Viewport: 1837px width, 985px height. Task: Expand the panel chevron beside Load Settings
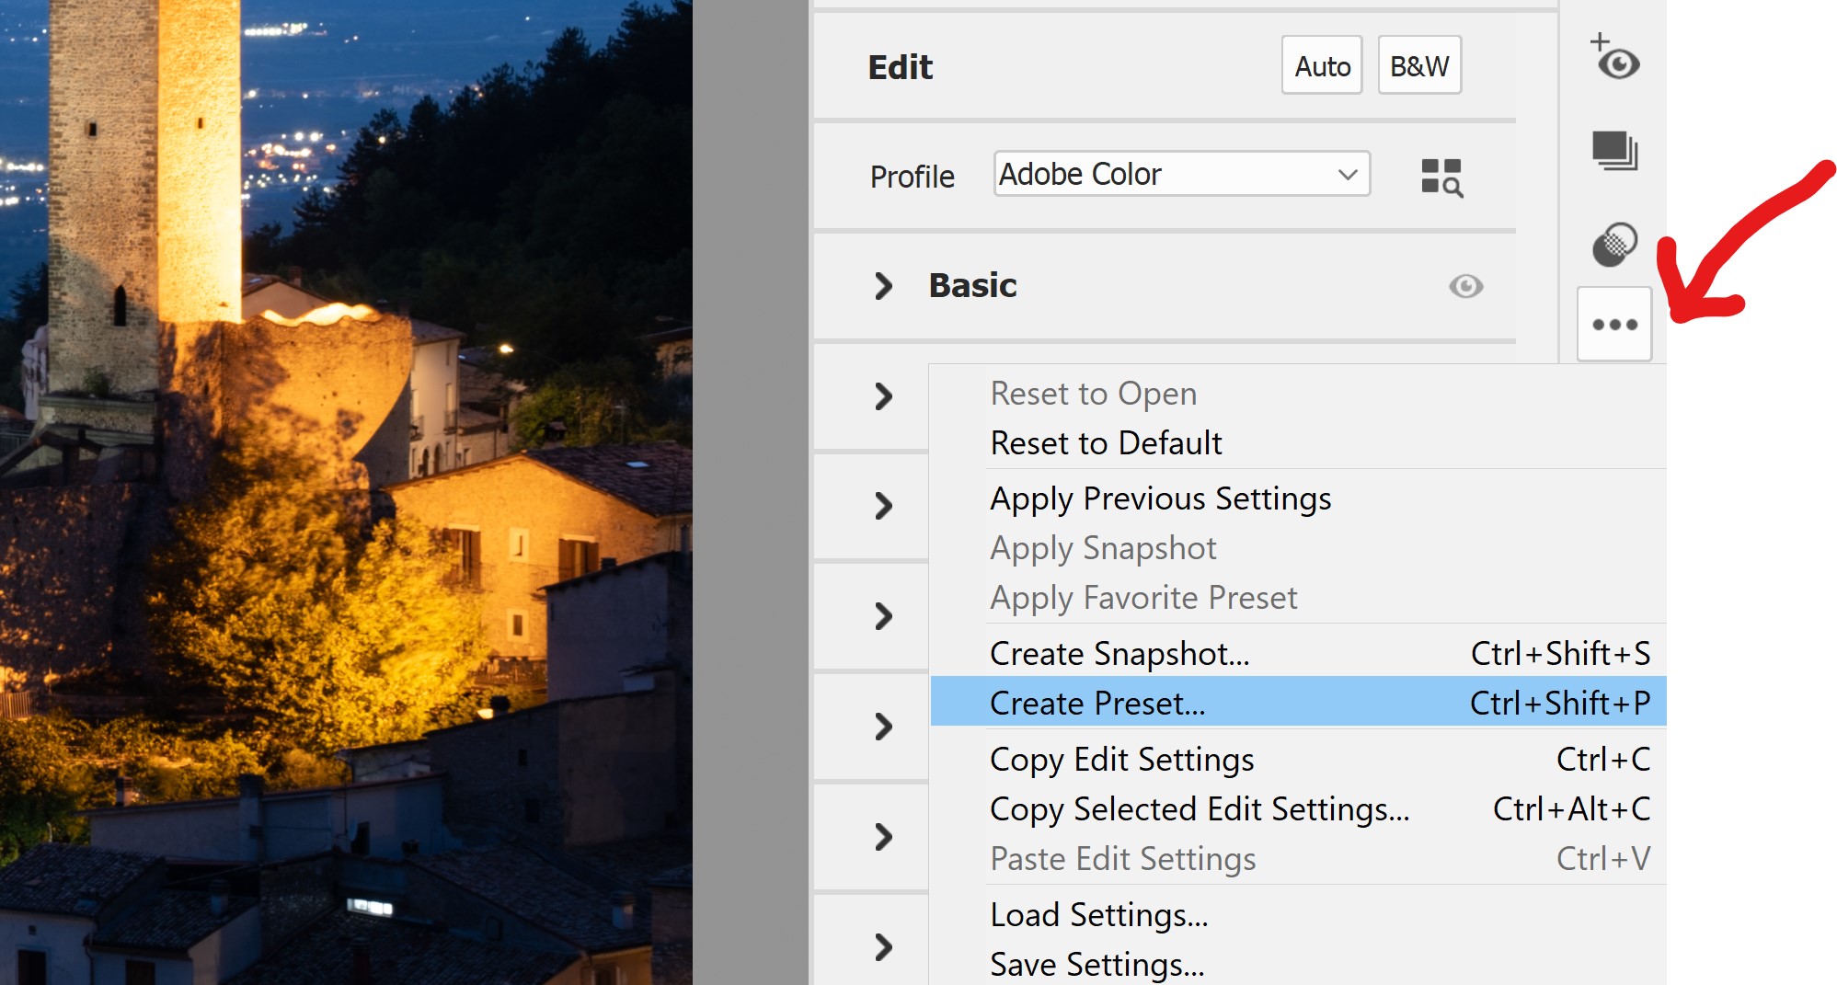tap(883, 947)
